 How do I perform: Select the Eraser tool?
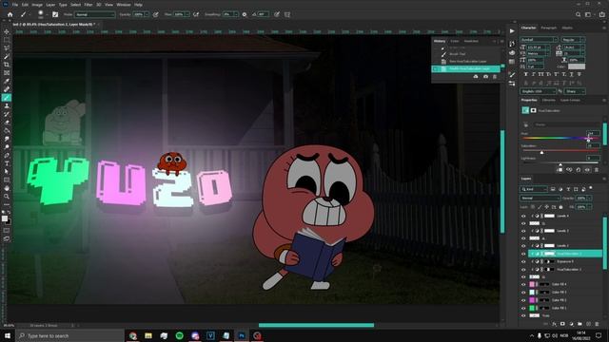pos(7,123)
